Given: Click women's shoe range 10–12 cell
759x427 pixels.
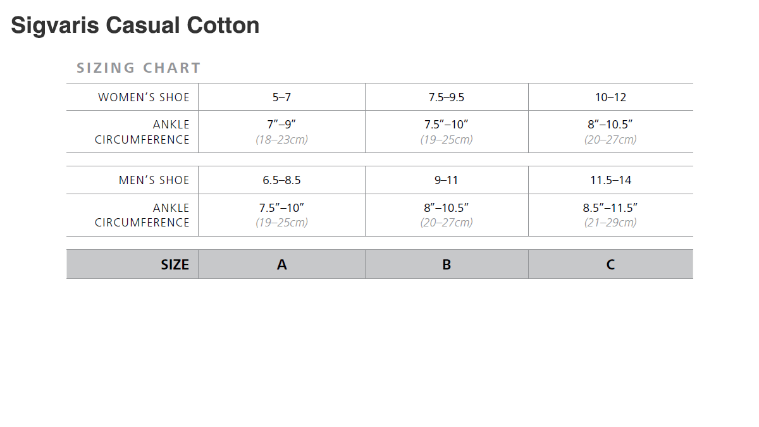Looking at the screenshot, I should 610,97.
